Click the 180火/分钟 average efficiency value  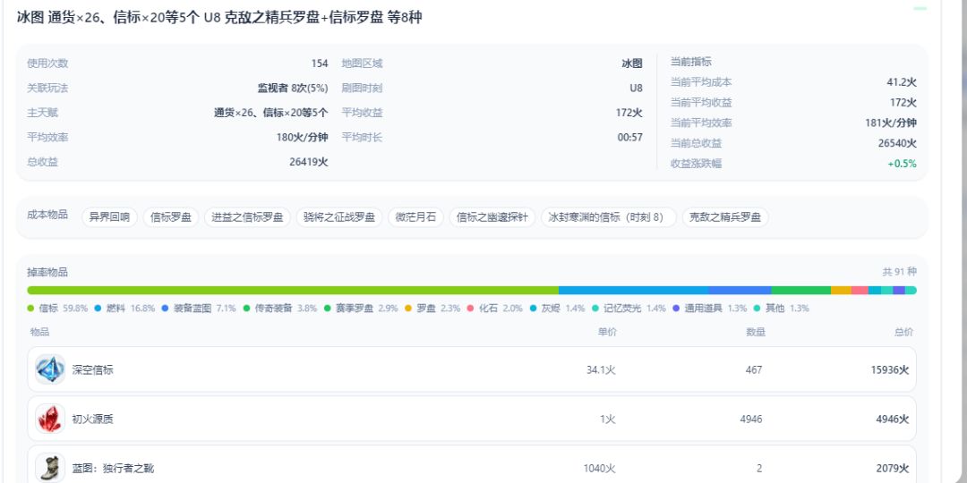(303, 138)
